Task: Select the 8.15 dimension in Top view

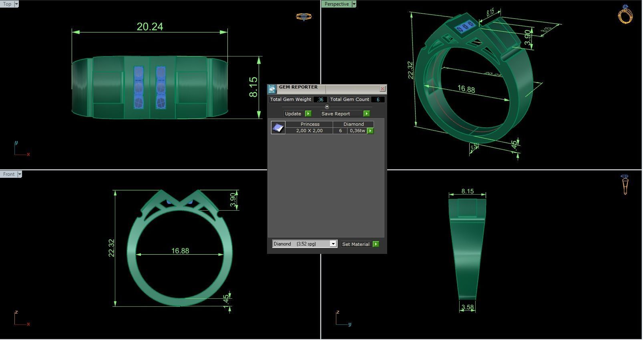Action: tap(253, 87)
